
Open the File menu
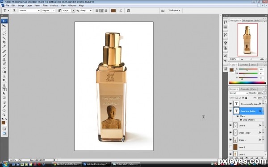click(7, 5)
